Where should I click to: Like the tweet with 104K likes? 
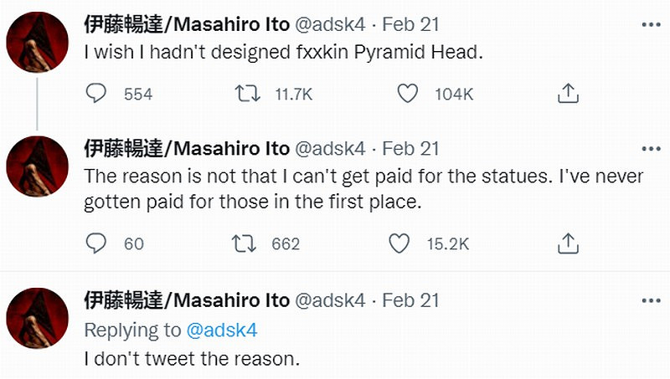[x=408, y=94]
